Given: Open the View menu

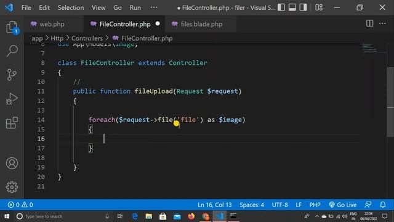Looking at the screenshot, I should click(x=98, y=7).
